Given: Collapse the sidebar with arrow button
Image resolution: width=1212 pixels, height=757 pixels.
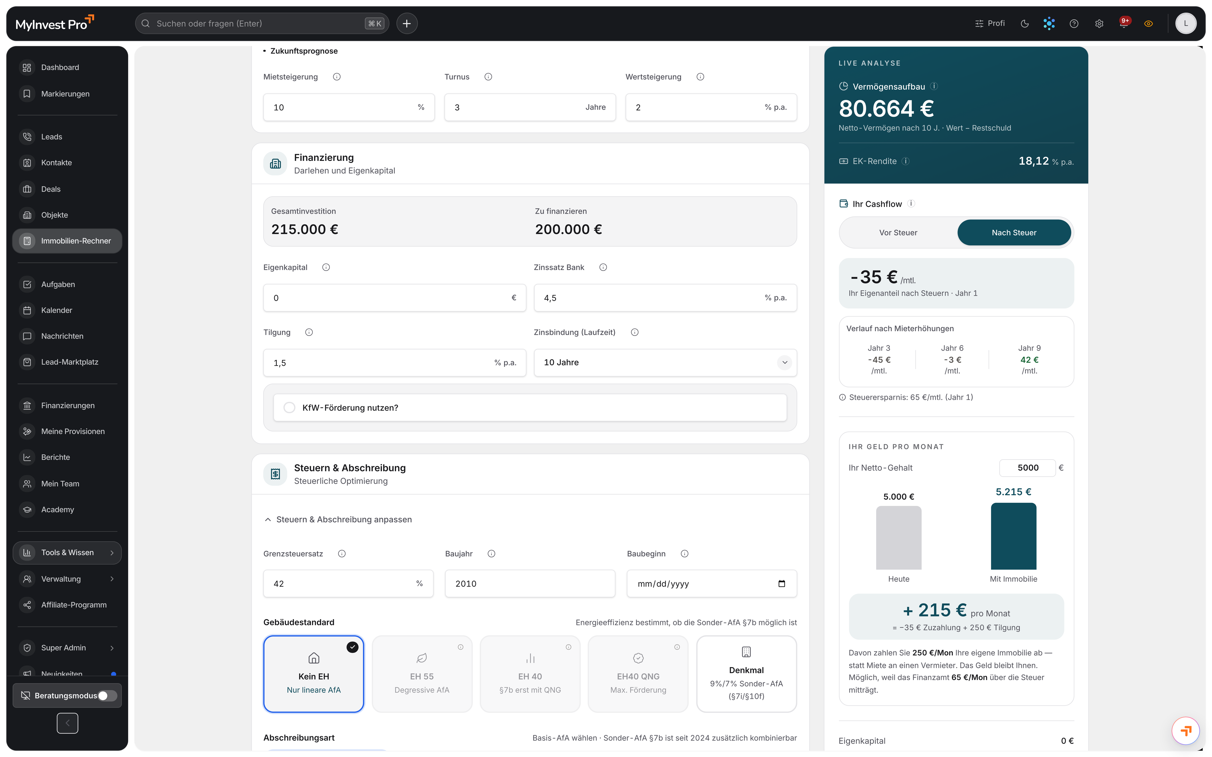Looking at the screenshot, I should (x=68, y=724).
